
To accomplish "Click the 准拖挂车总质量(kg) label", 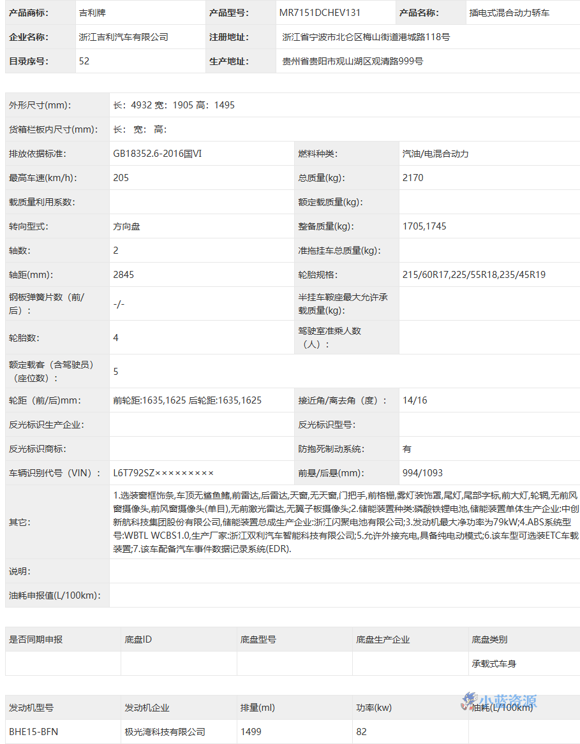I will (x=339, y=251).
